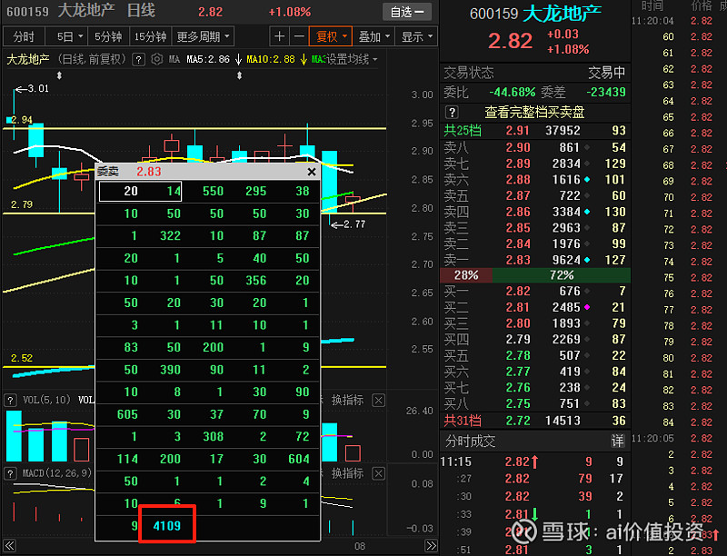The width and height of the screenshot is (727, 556).
Task: Click diamond marker on 卖一 row
Action: coord(587,260)
